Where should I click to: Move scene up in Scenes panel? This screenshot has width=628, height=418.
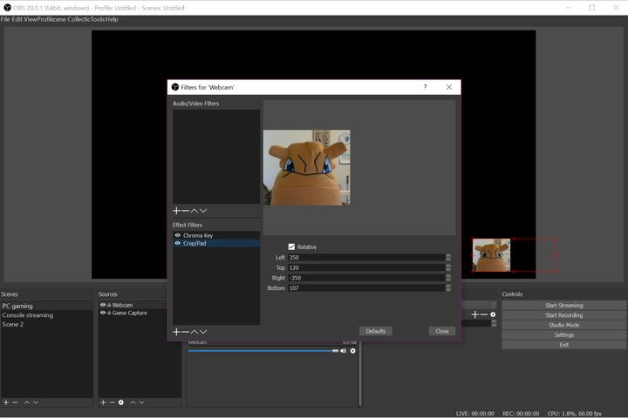27,402
